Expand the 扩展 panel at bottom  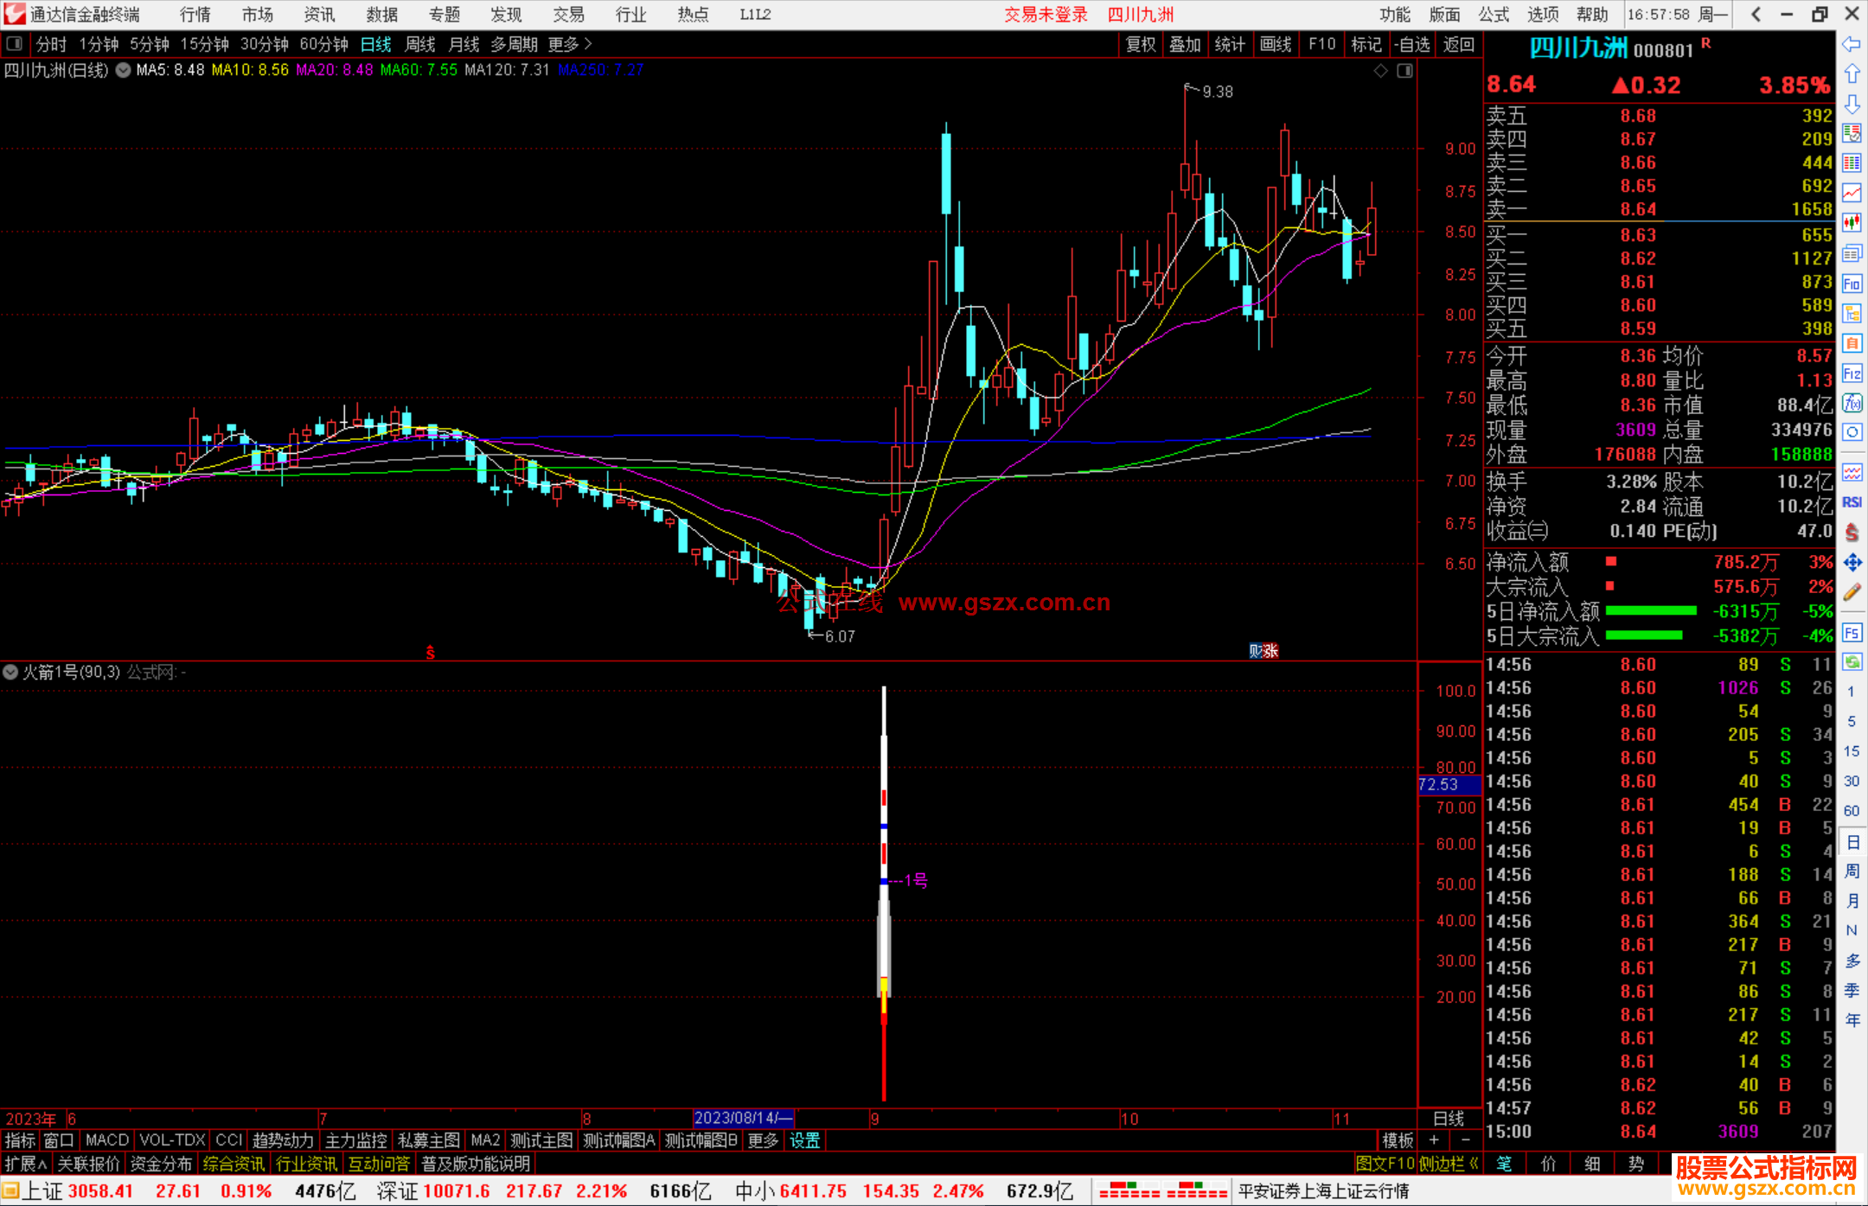pos(26,1164)
